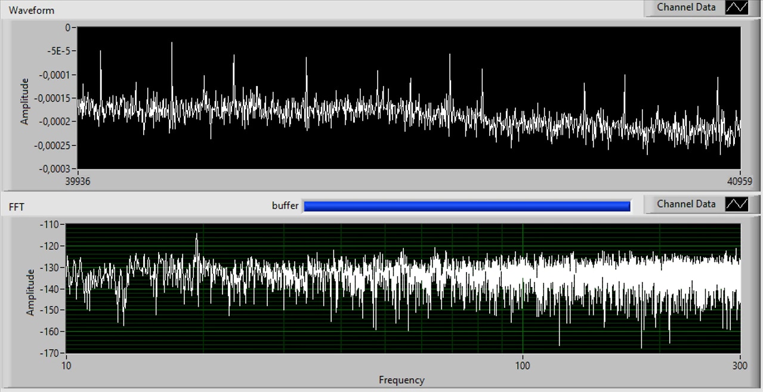
Task: Click the Waveform y-axis value -0,00025
Action: [x=52, y=145]
